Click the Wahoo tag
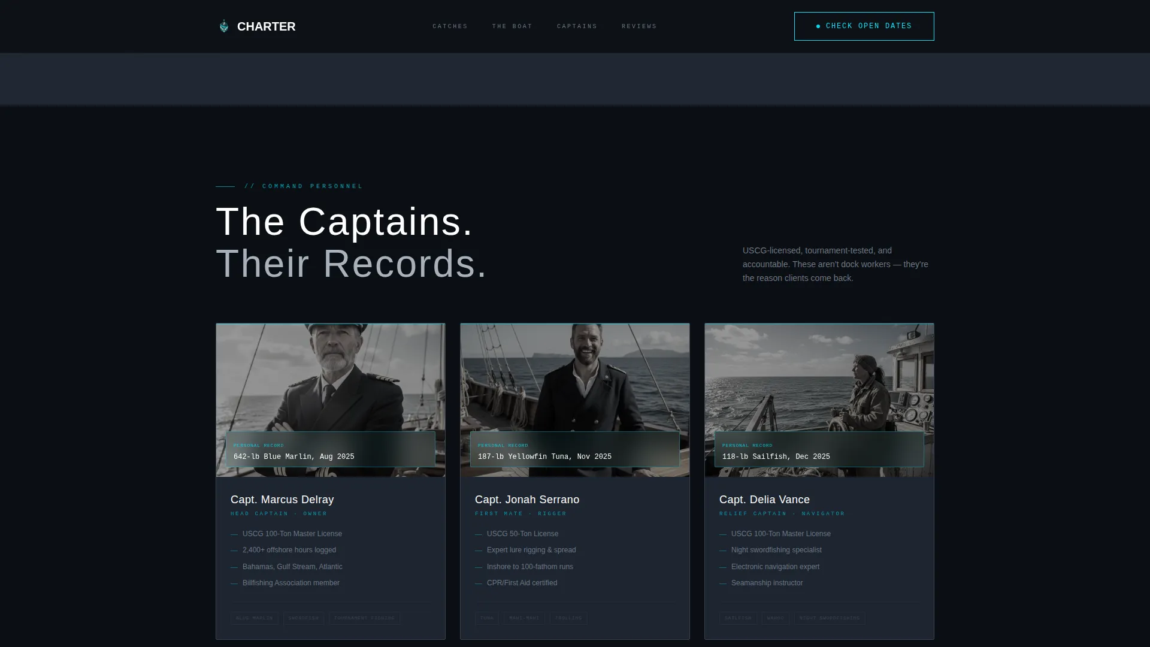The height and width of the screenshot is (647, 1150). pos(776,618)
